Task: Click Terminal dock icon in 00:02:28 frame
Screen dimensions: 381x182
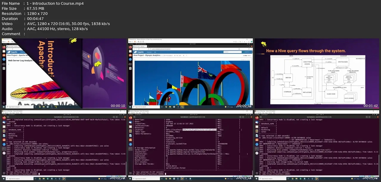Action: pos(4,149)
